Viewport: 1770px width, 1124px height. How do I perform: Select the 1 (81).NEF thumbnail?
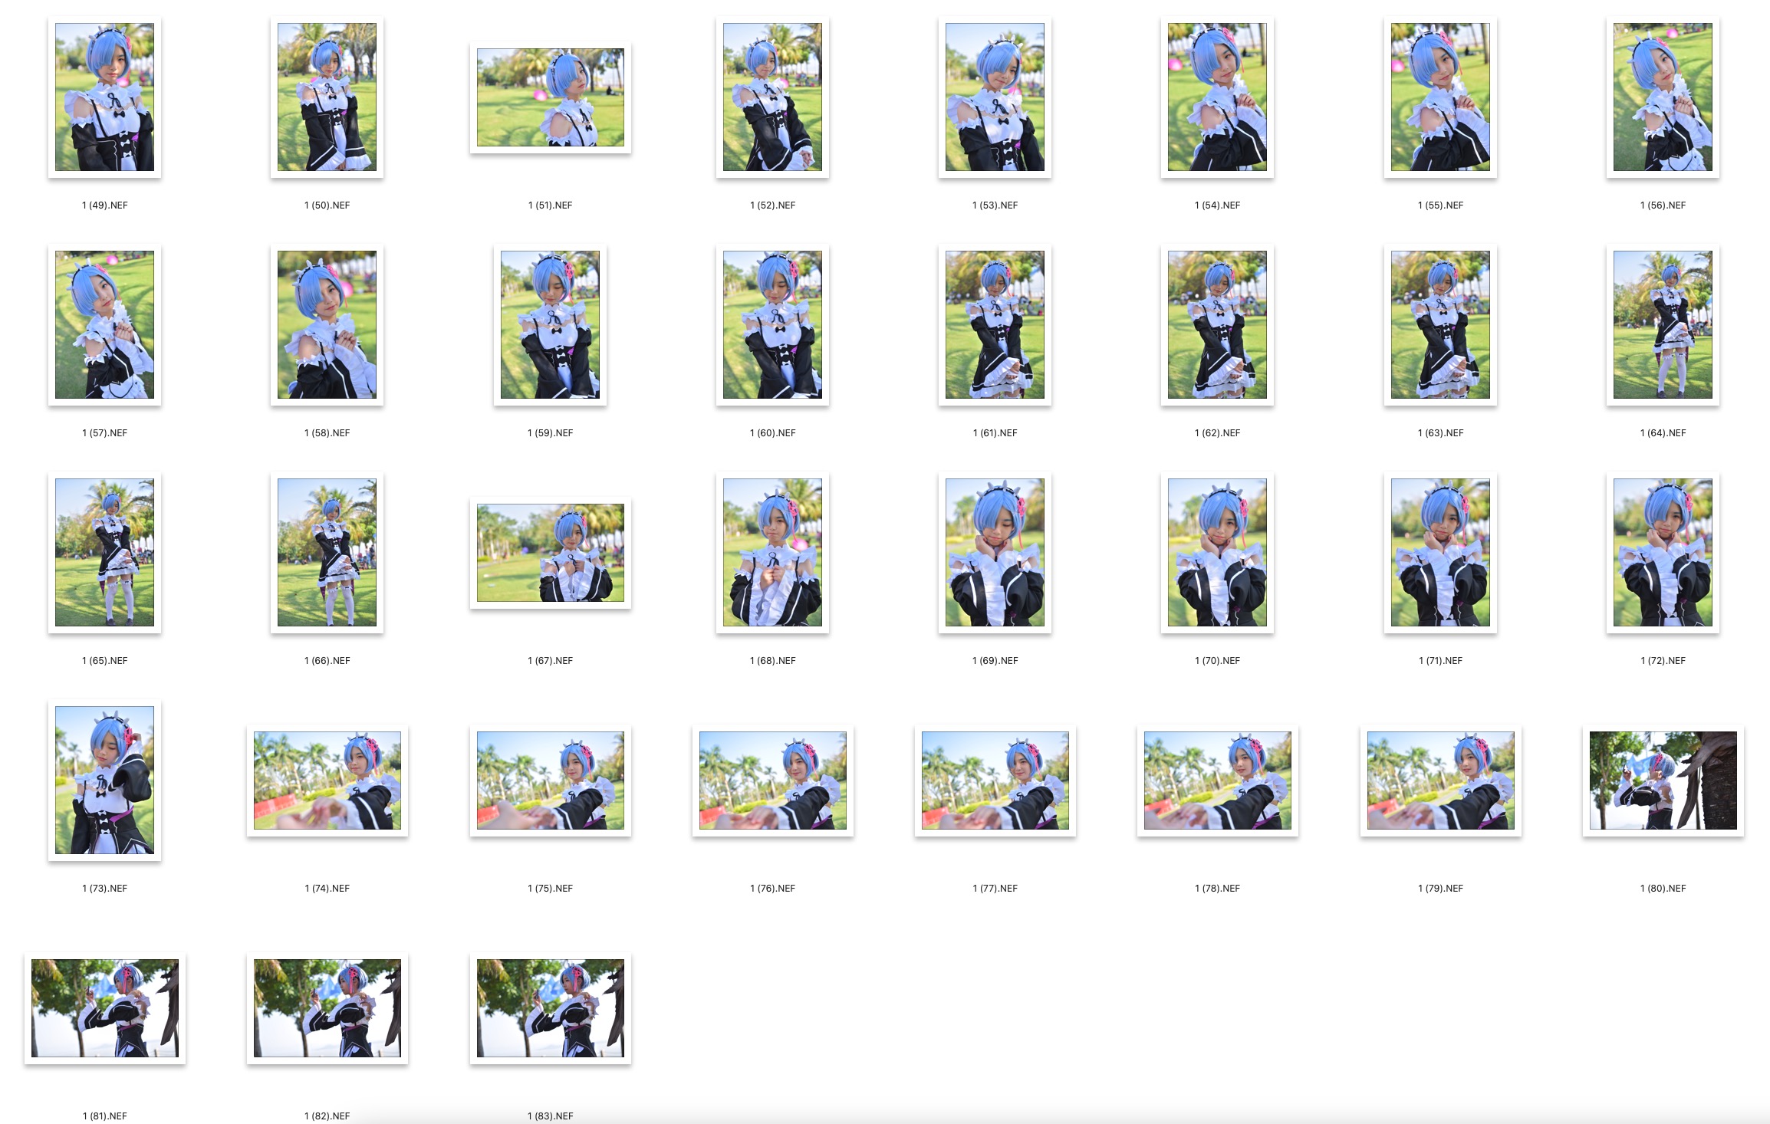(x=104, y=1007)
